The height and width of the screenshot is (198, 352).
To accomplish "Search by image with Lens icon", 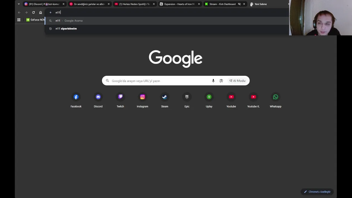I will tap(221, 81).
